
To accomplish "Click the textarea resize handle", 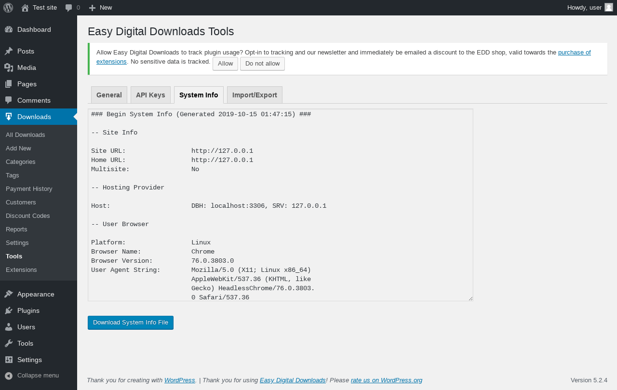I will tap(470, 298).
